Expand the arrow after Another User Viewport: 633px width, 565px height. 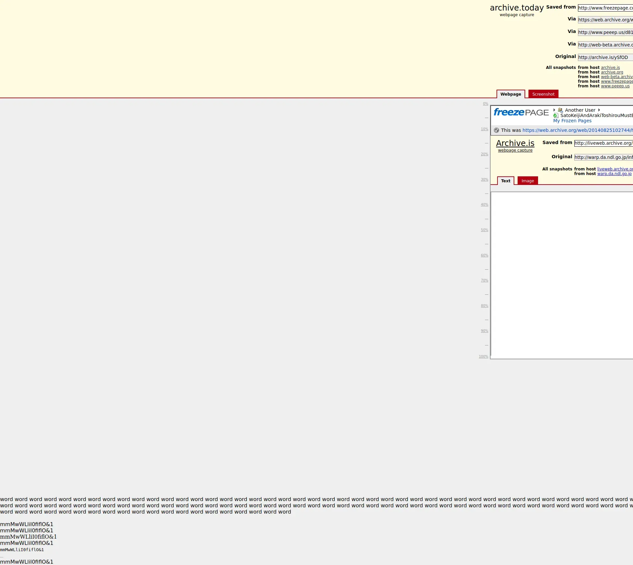tap(599, 110)
